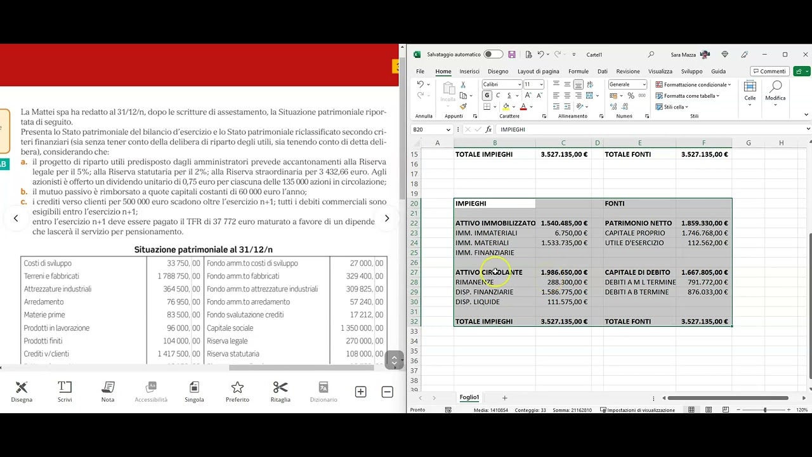Open the Celle ribbon group button

(750, 94)
